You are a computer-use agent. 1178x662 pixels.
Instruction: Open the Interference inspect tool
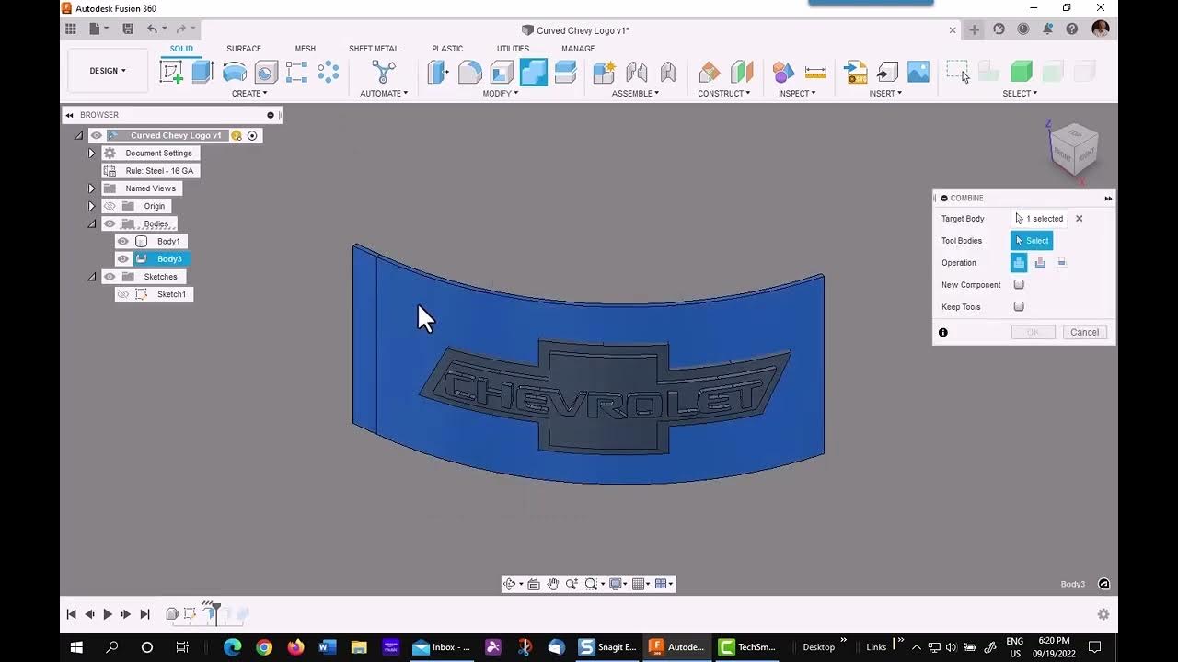click(x=783, y=72)
